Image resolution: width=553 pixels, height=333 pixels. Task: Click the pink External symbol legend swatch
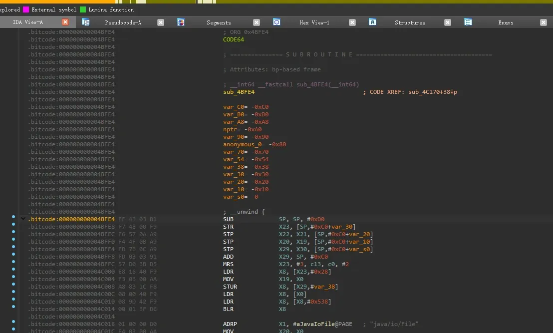(26, 9)
